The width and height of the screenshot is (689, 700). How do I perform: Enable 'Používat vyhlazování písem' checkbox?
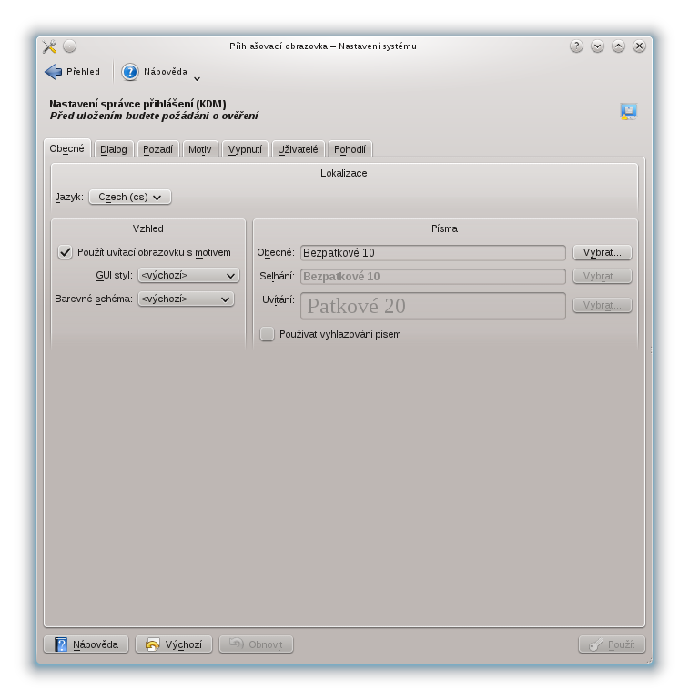[267, 334]
